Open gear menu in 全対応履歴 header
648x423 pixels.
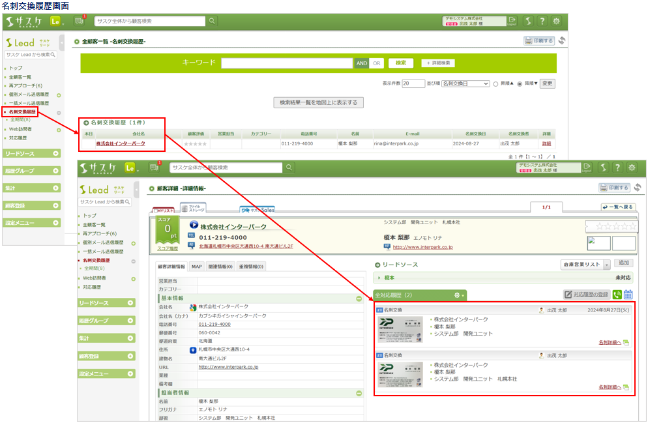click(459, 295)
